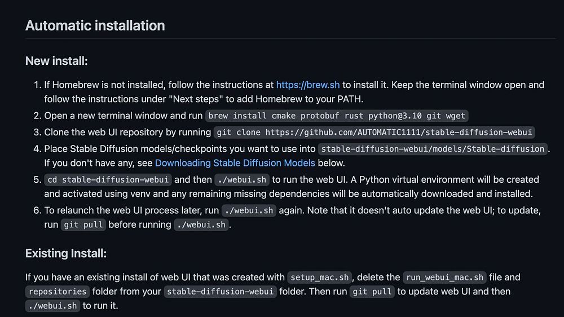Click the repositories code snippet
The height and width of the screenshot is (317, 564).
58,292
